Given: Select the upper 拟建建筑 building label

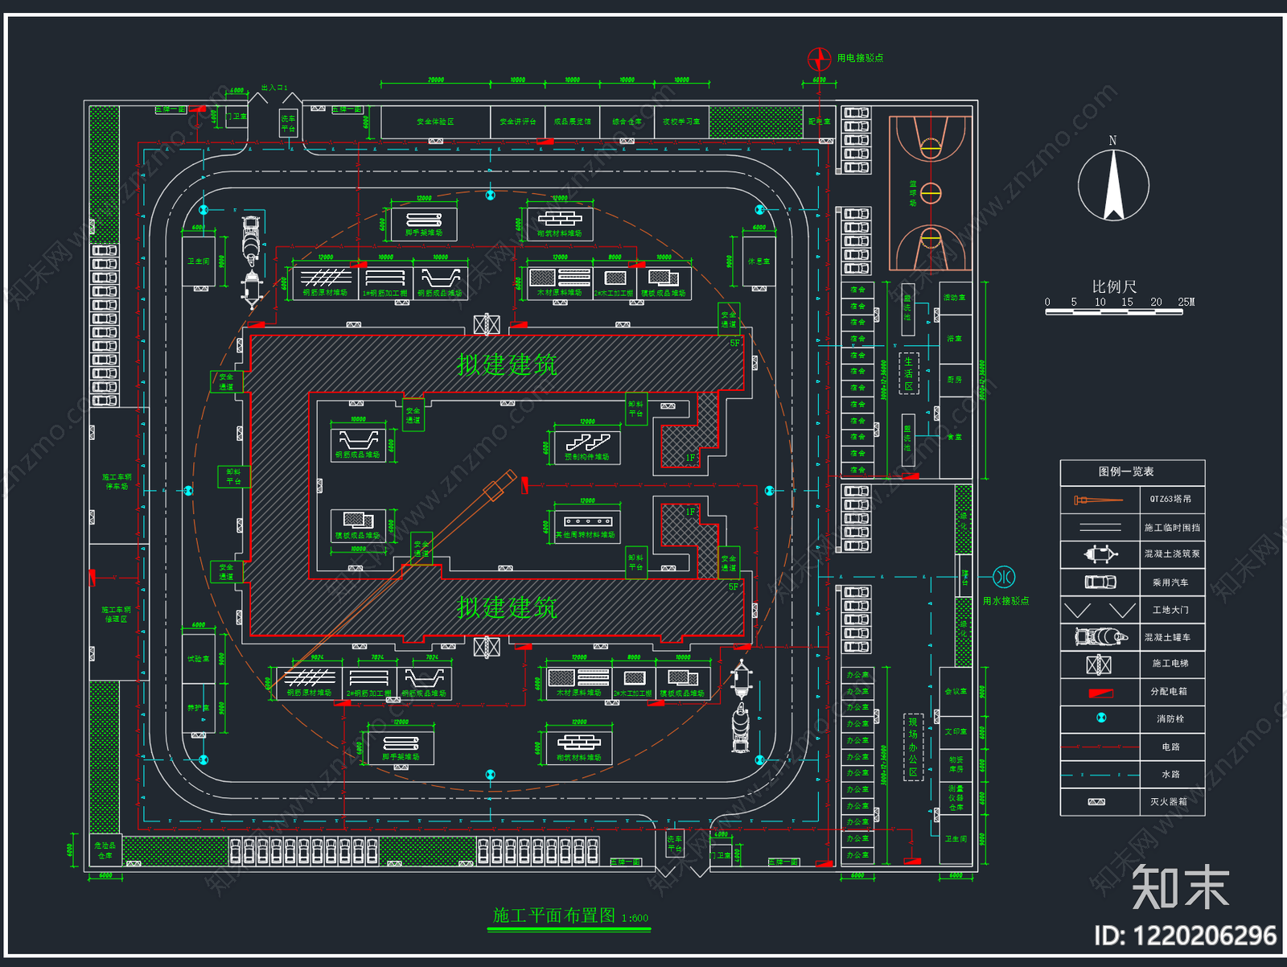Looking at the screenshot, I should [507, 364].
